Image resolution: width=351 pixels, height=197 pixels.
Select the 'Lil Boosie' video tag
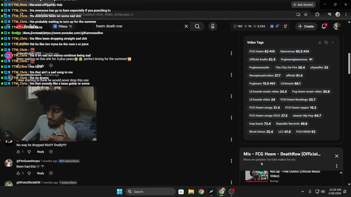pos(290,83)
